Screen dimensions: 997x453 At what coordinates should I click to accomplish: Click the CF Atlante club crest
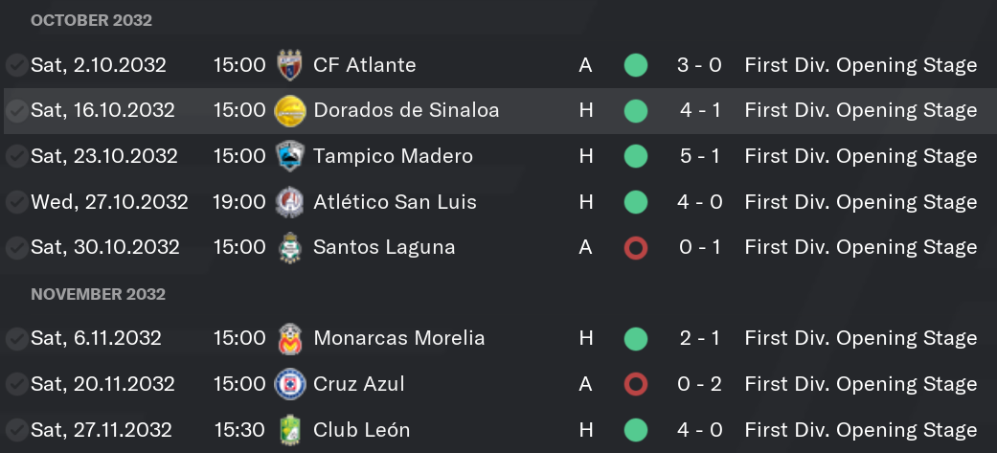(290, 65)
